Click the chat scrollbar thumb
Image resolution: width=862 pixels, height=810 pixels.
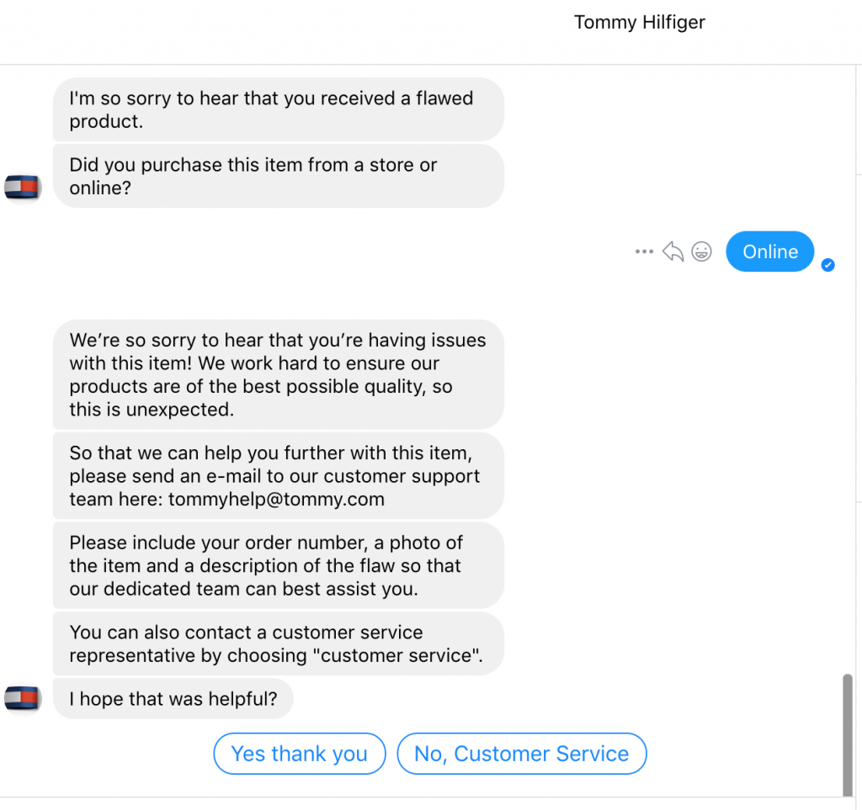[x=847, y=735]
